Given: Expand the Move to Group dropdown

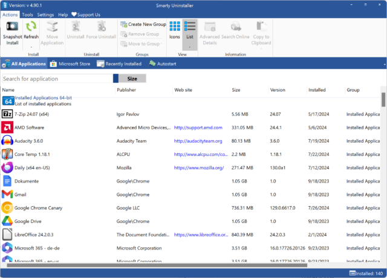Looking at the screenshot, I should (161, 44).
